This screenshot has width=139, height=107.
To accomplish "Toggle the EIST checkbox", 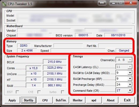I will (17, 92).
